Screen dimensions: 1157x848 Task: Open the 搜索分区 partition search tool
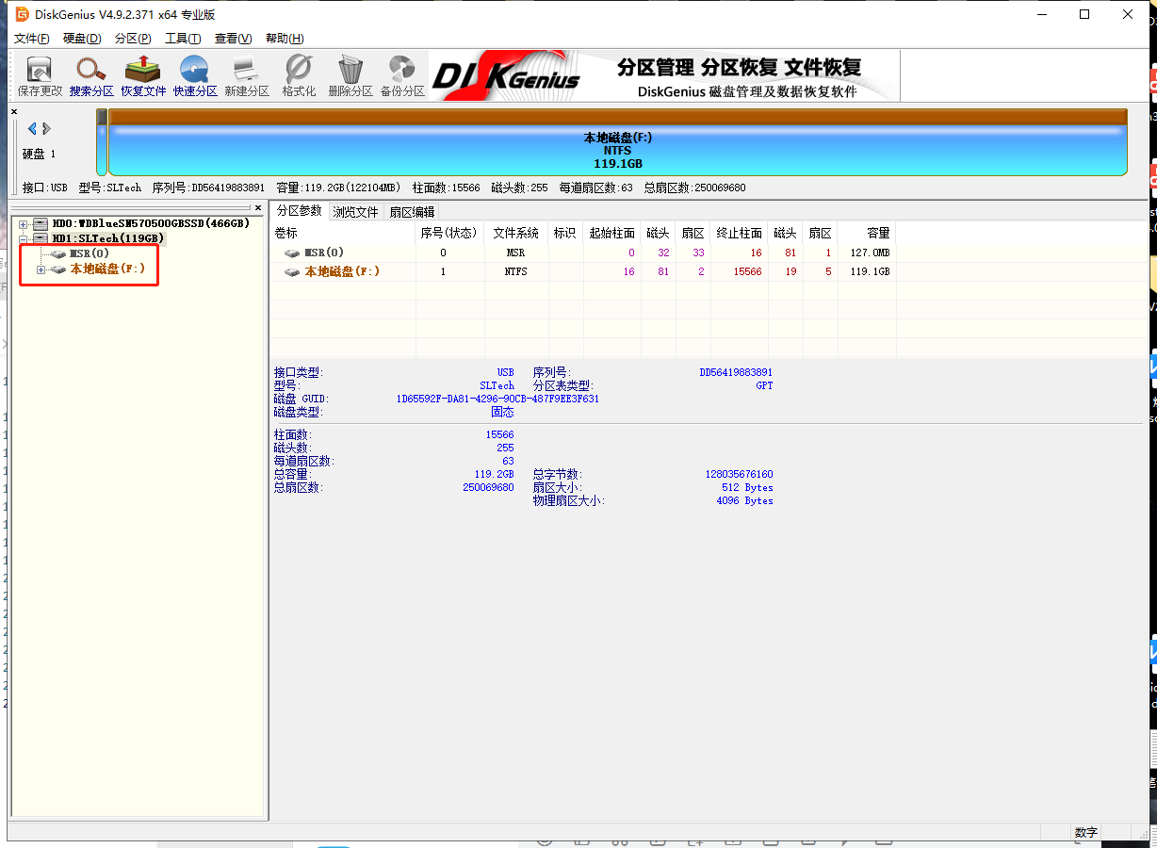[x=91, y=76]
